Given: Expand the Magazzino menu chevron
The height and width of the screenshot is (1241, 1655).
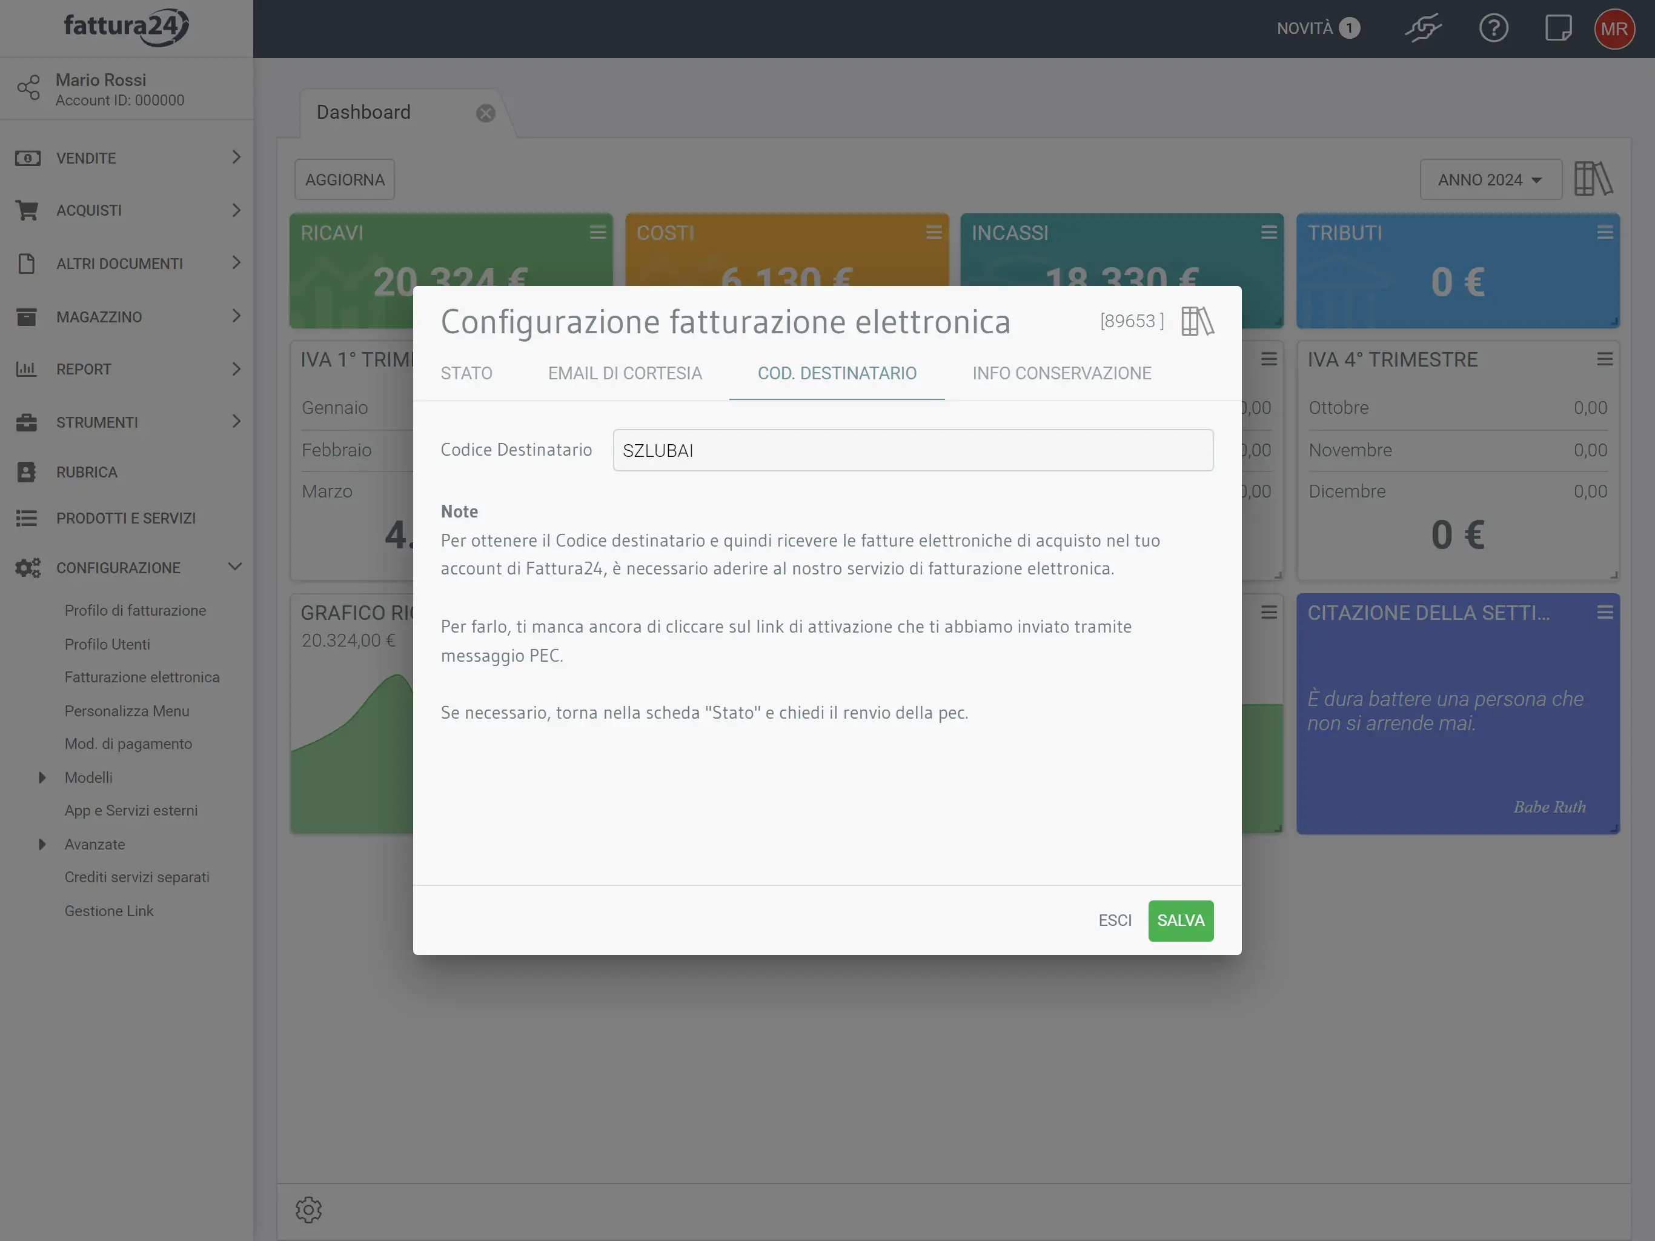Looking at the screenshot, I should (236, 316).
